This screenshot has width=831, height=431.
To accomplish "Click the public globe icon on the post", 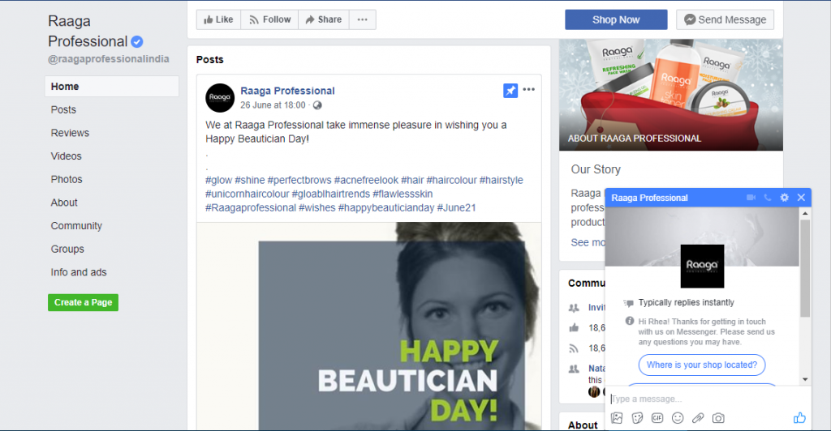I will pyautogui.click(x=317, y=105).
